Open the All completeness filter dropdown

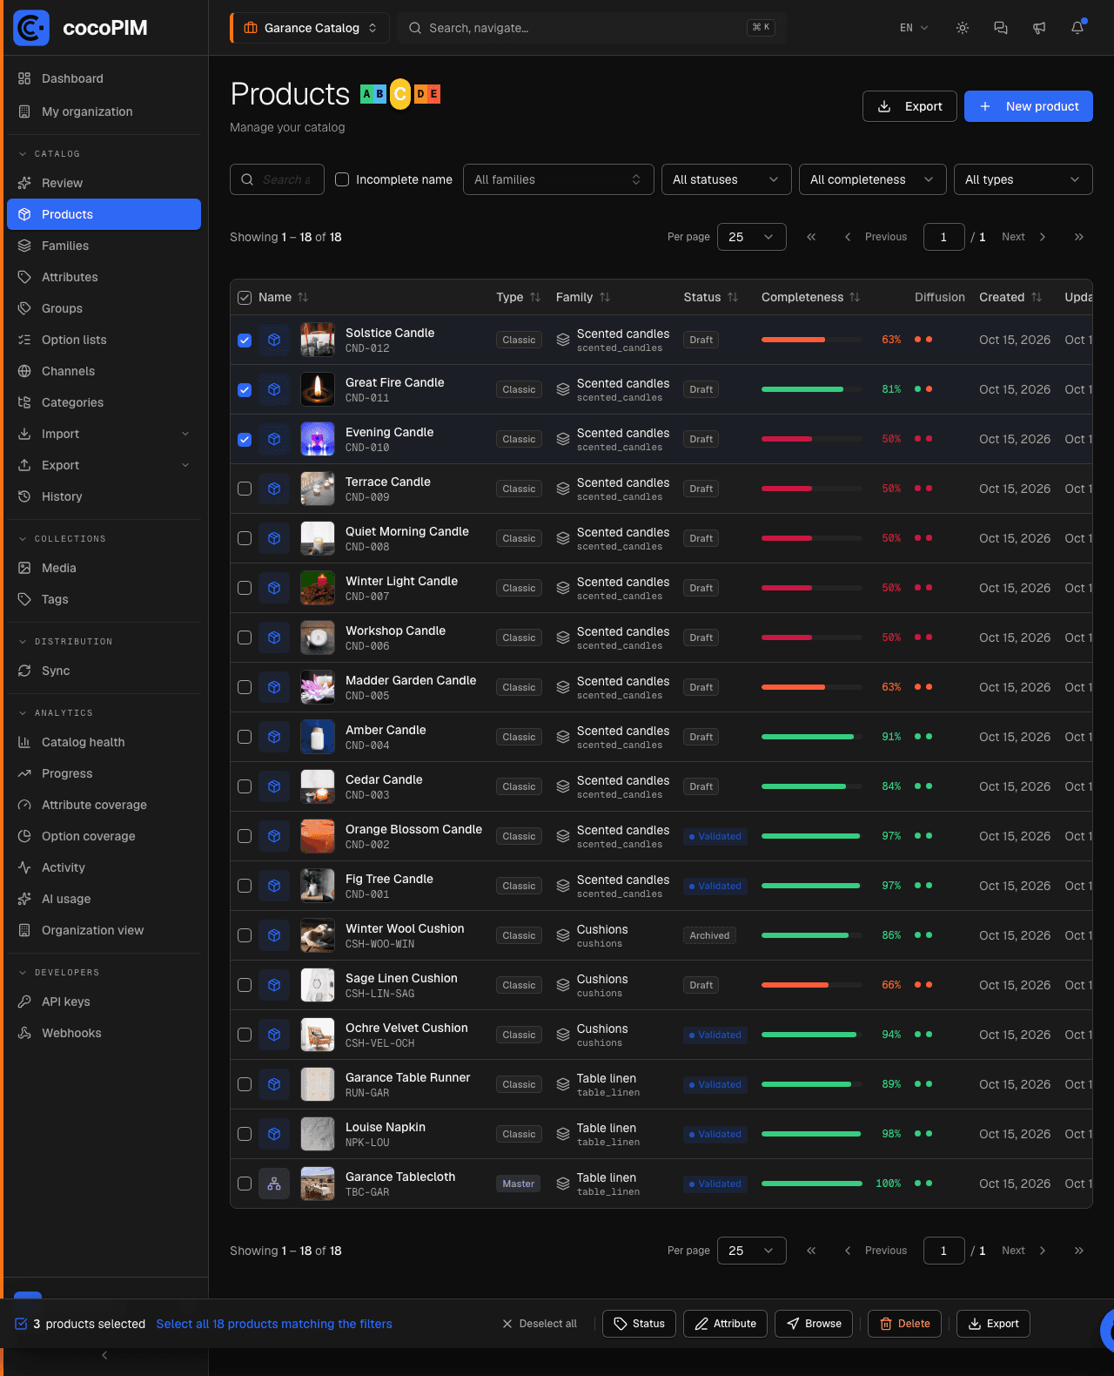tap(873, 179)
